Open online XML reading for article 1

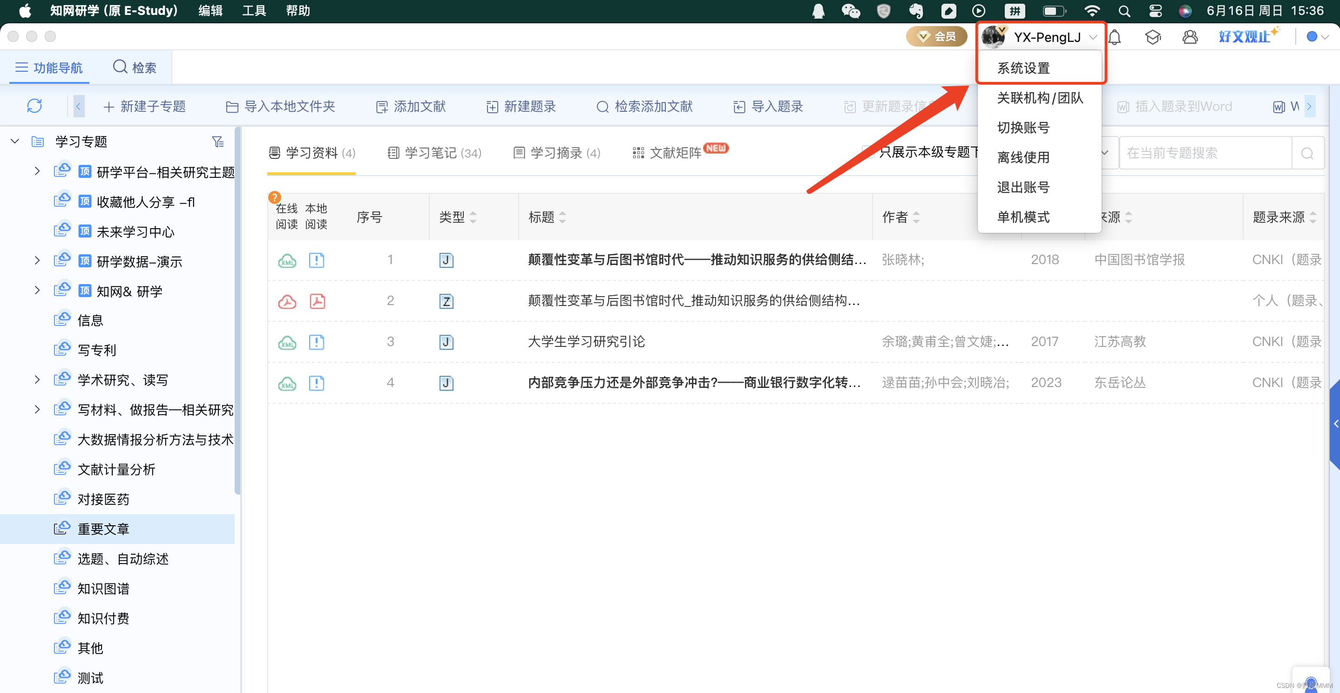pyautogui.click(x=287, y=260)
